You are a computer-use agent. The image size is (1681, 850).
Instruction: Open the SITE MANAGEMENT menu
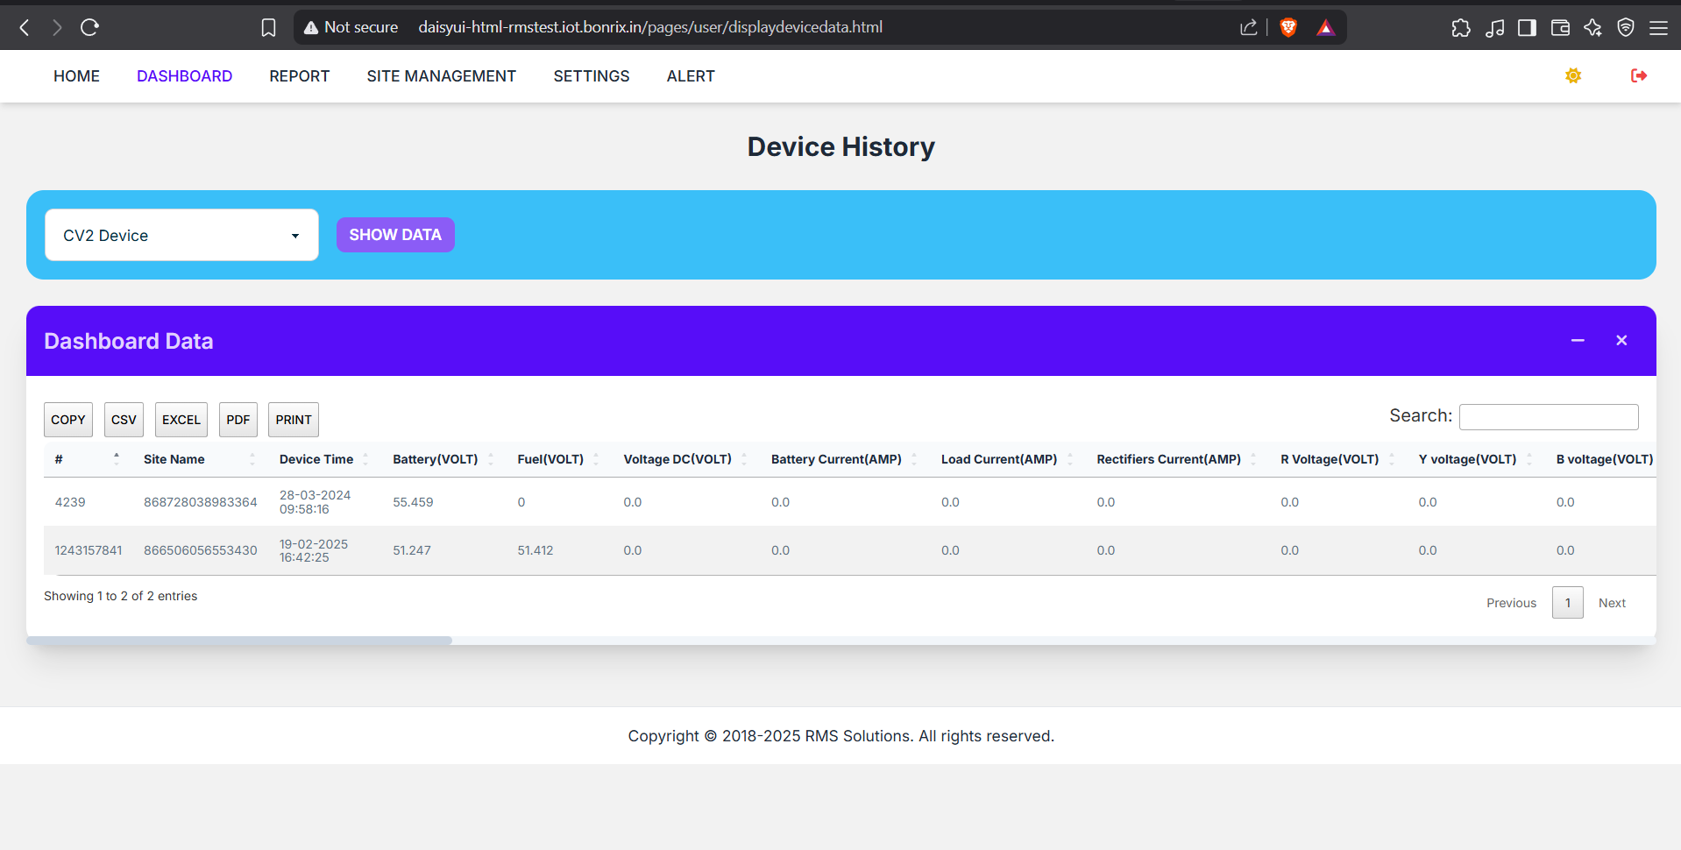point(441,76)
